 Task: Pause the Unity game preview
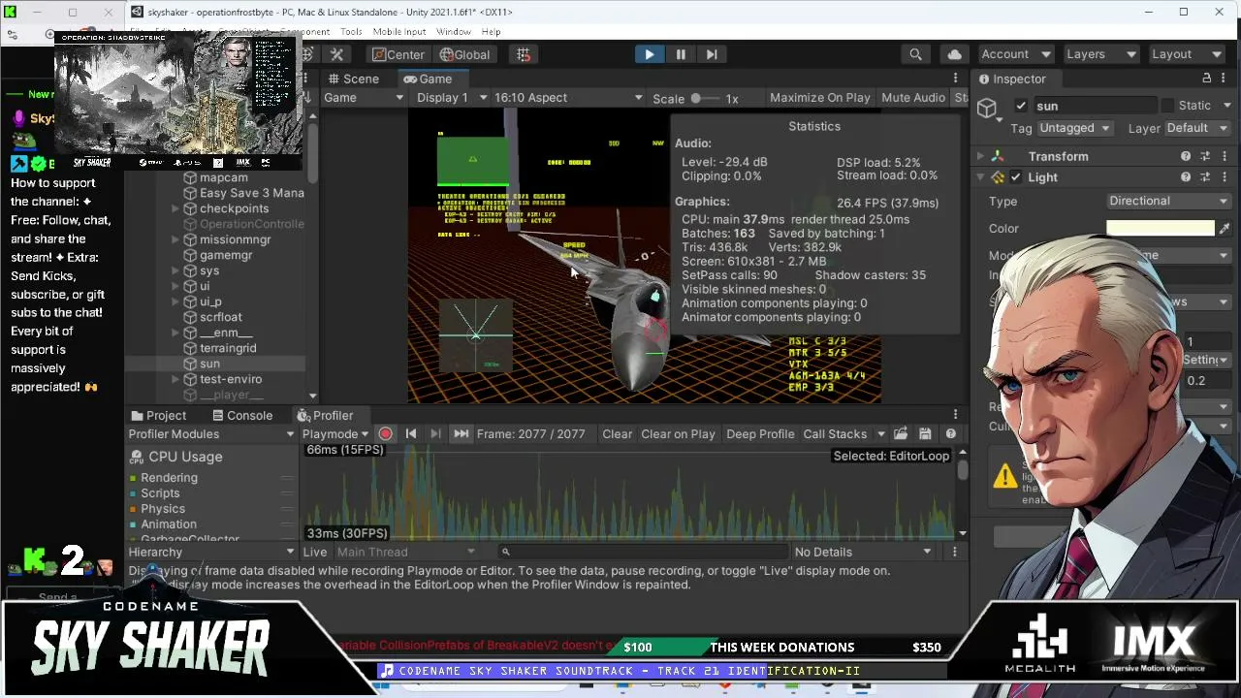point(681,54)
